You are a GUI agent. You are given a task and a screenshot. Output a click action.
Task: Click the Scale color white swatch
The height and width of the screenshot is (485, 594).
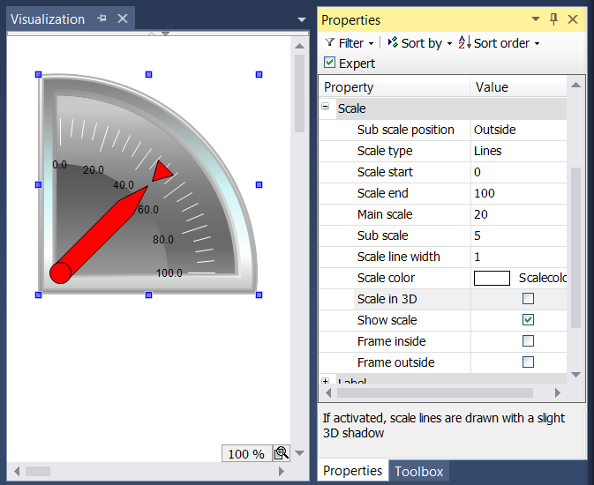click(x=492, y=278)
